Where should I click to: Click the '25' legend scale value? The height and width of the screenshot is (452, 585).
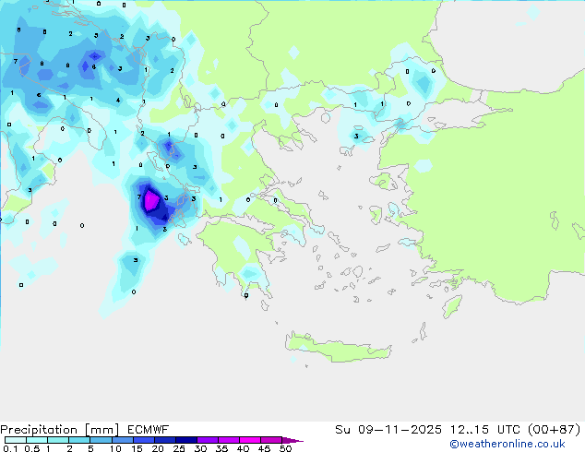pyautogui.click(x=179, y=448)
